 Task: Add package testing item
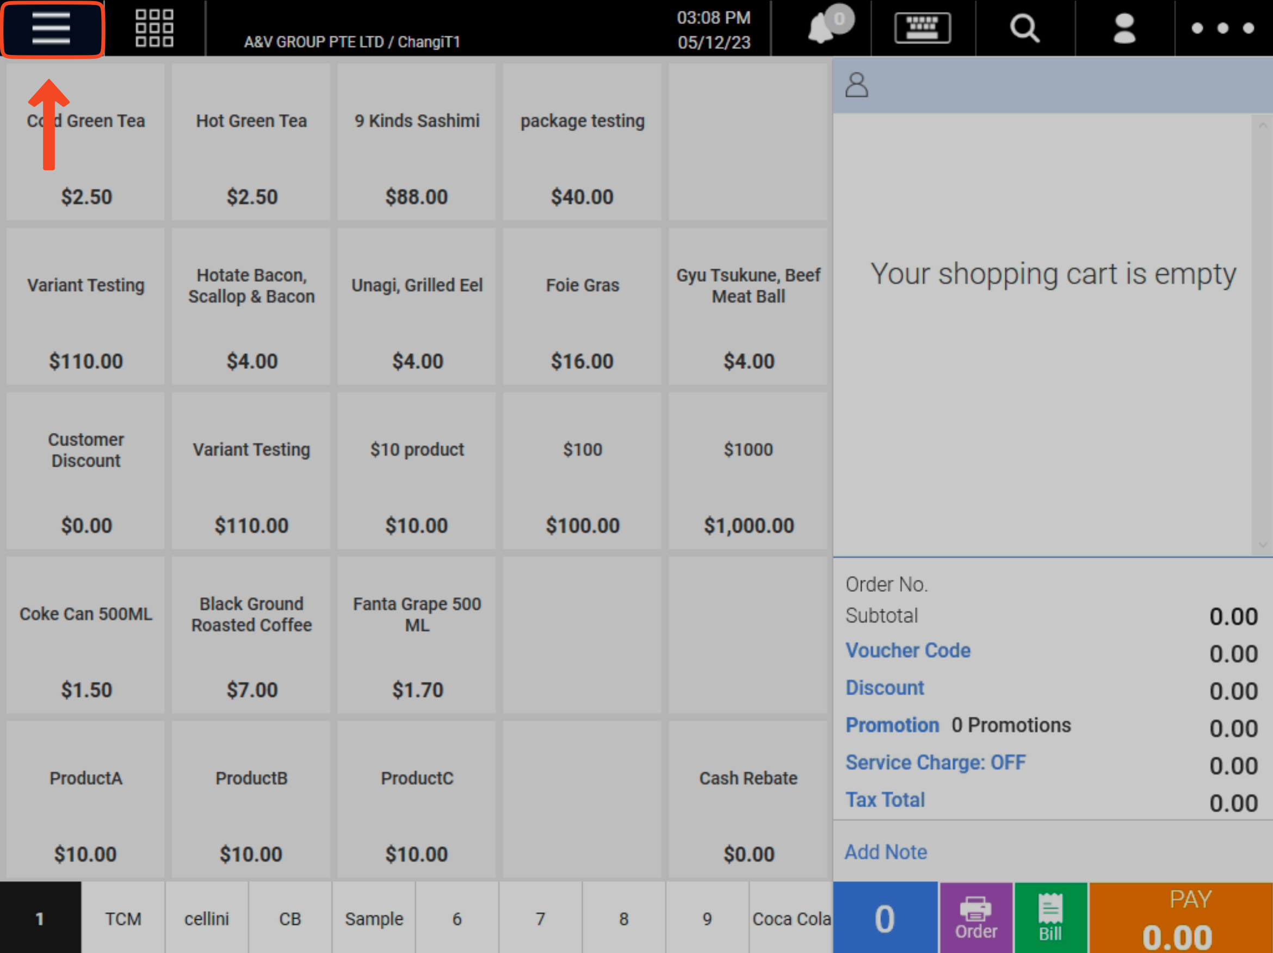(x=583, y=141)
